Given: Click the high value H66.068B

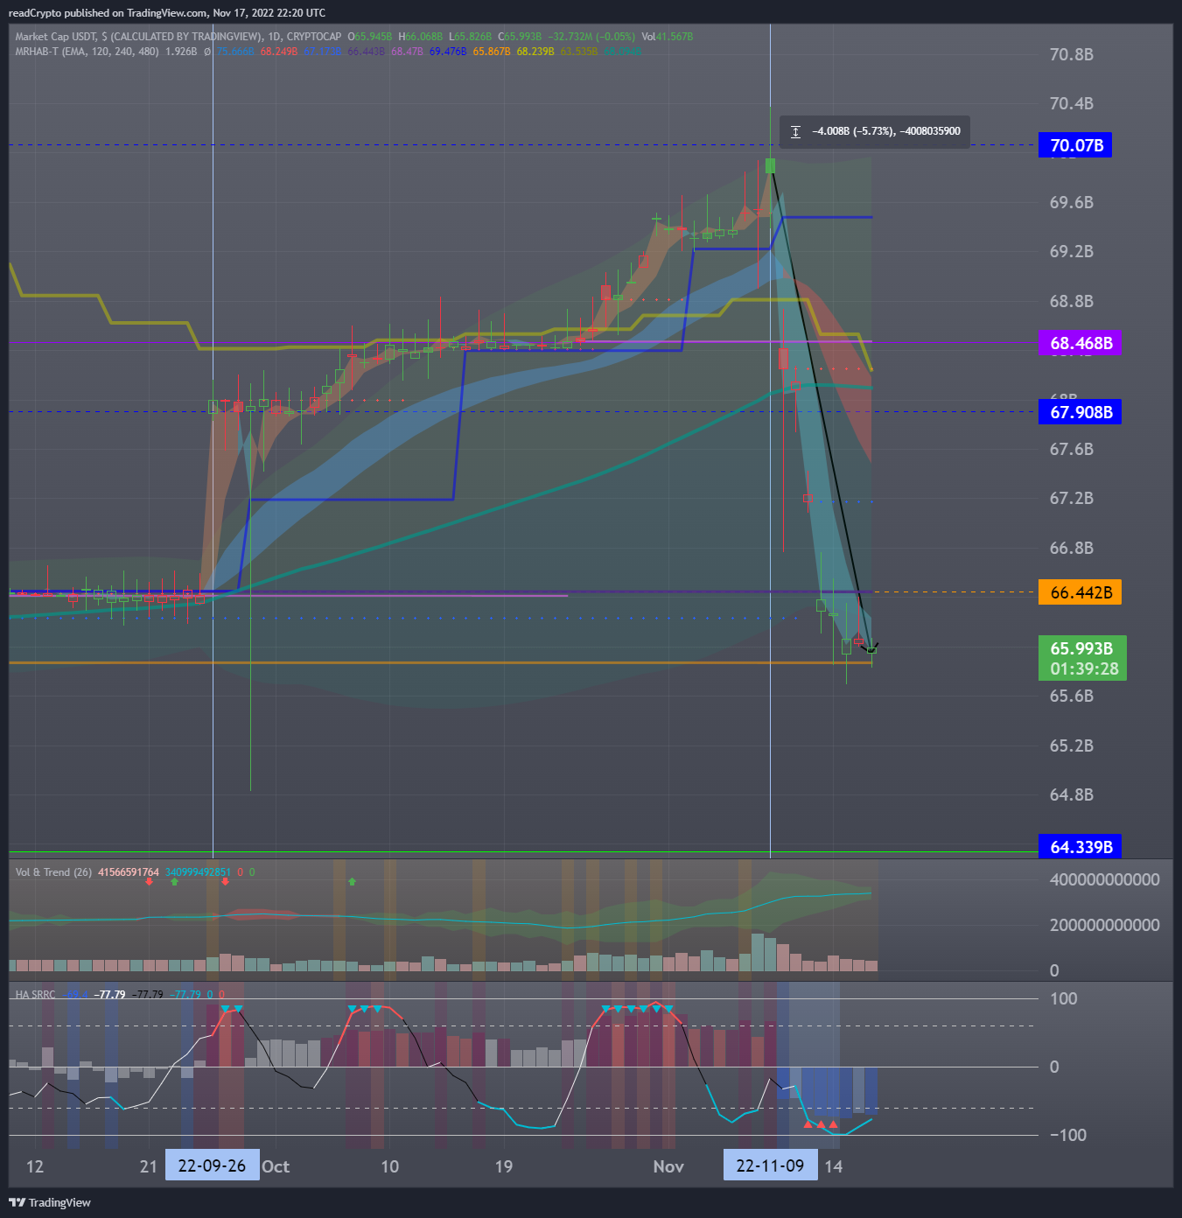Looking at the screenshot, I should pyautogui.click(x=421, y=37).
